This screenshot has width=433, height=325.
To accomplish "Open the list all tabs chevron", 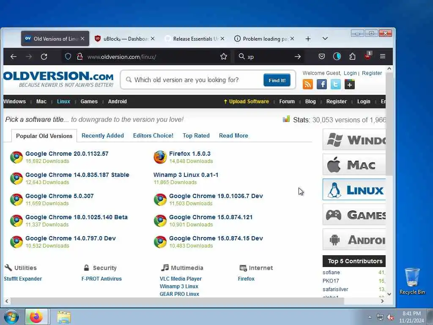I will click(x=325, y=39).
